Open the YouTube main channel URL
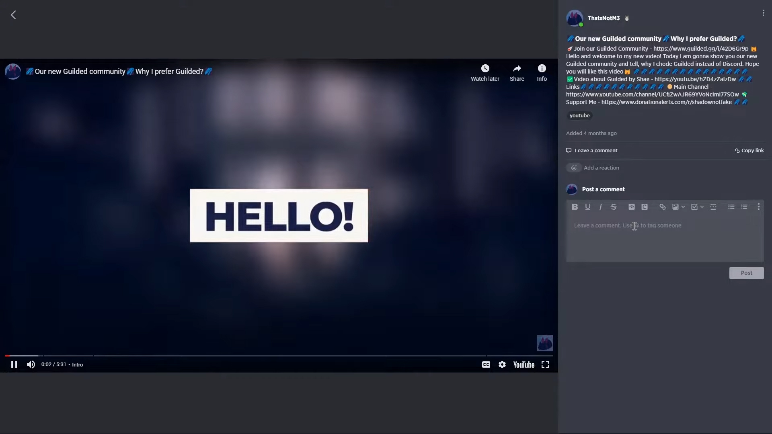This screenshot has height=434, width=772. coord(652,94)
